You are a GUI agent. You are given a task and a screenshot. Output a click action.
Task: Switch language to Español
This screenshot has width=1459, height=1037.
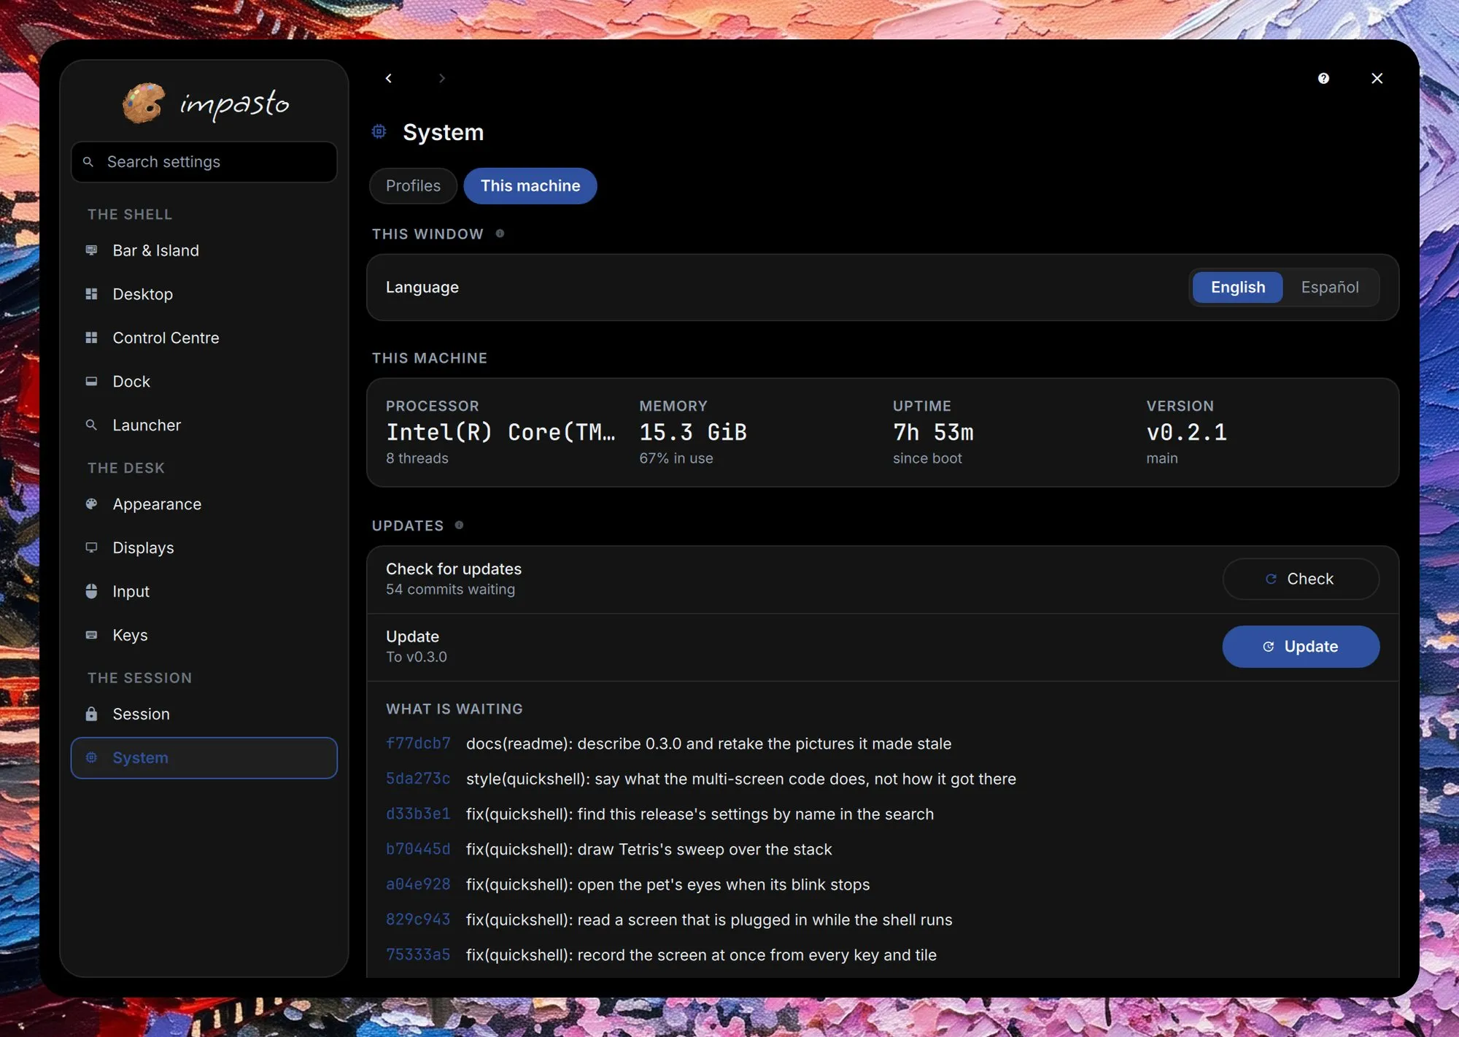1329,288
